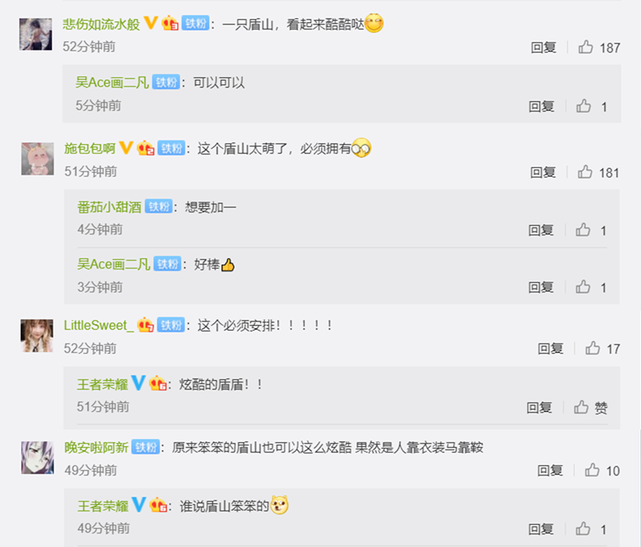Open 番茄小甜酒's profile via username
The width and height of the screenshot is (641, 547).
click(x=109, y=207)
